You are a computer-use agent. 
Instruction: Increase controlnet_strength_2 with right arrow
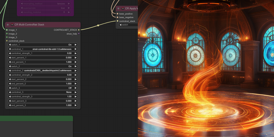click(x=76, y=75)
